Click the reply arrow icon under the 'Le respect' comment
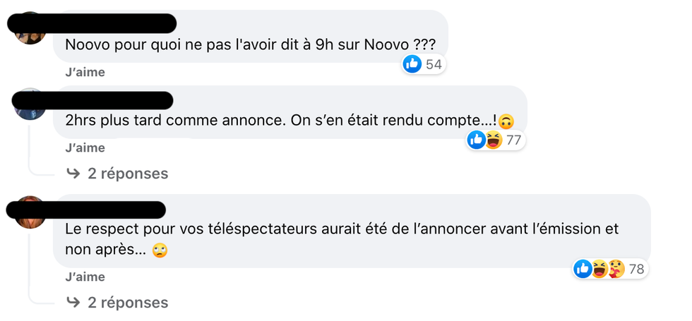Viewport: 692px width, 321px height. [x=73, y=303]
